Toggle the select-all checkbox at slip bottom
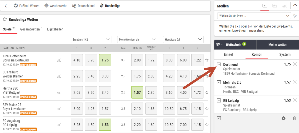The width and height of the screenshot is (299, 133). pyautogui.click(x=219, y=118)
